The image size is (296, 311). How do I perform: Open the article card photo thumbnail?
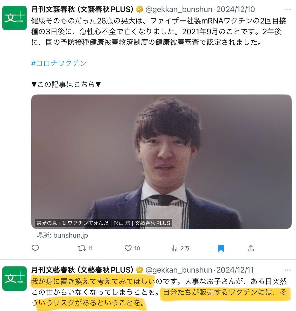(x=161, y=161)
